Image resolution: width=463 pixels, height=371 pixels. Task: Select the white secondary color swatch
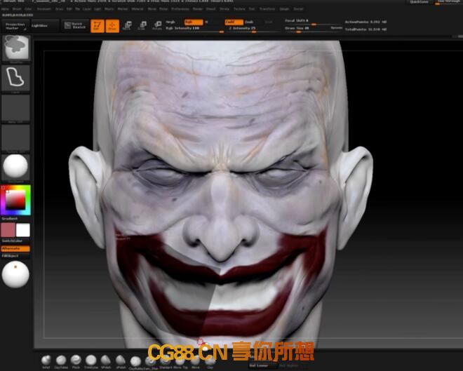23,230
